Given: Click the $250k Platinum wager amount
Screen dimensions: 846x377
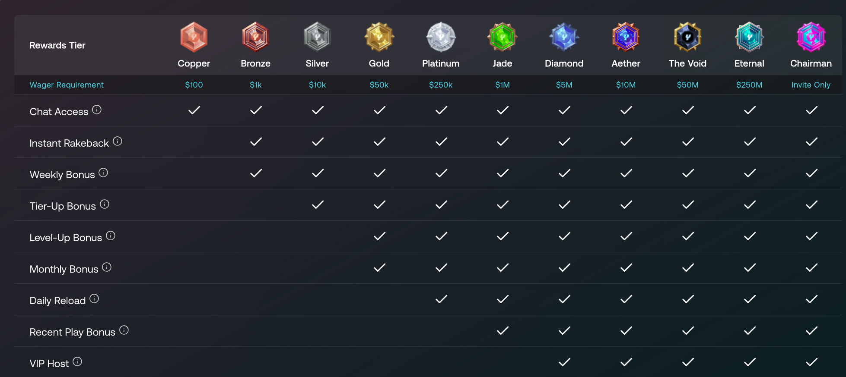Looking at the screenshot, I should pos(441,85).
